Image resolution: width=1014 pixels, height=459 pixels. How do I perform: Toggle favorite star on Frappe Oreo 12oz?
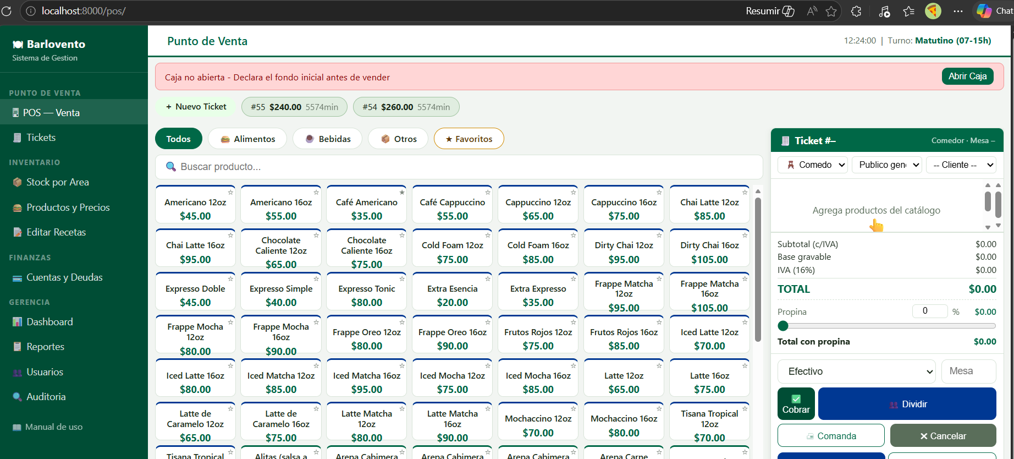(402, 322)
